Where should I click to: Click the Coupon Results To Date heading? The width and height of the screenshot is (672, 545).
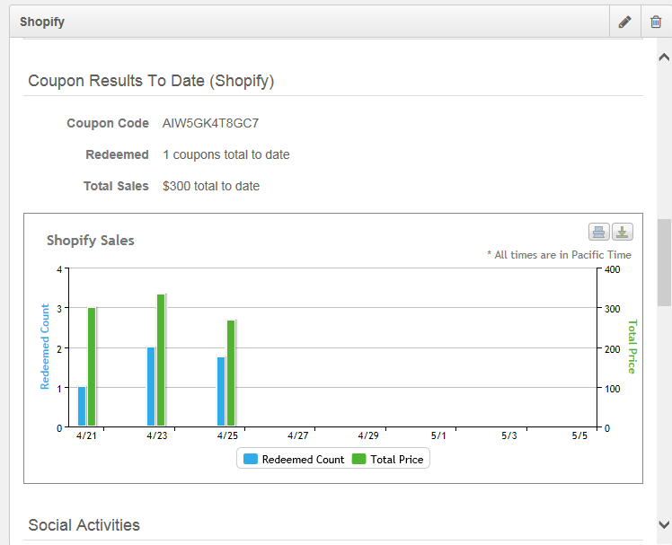tap(151, 81)
